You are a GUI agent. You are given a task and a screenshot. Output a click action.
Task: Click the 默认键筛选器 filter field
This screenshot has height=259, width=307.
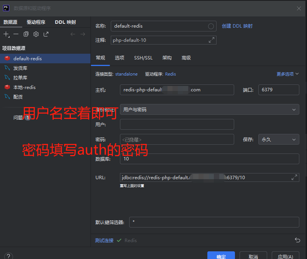coord(214,222)
